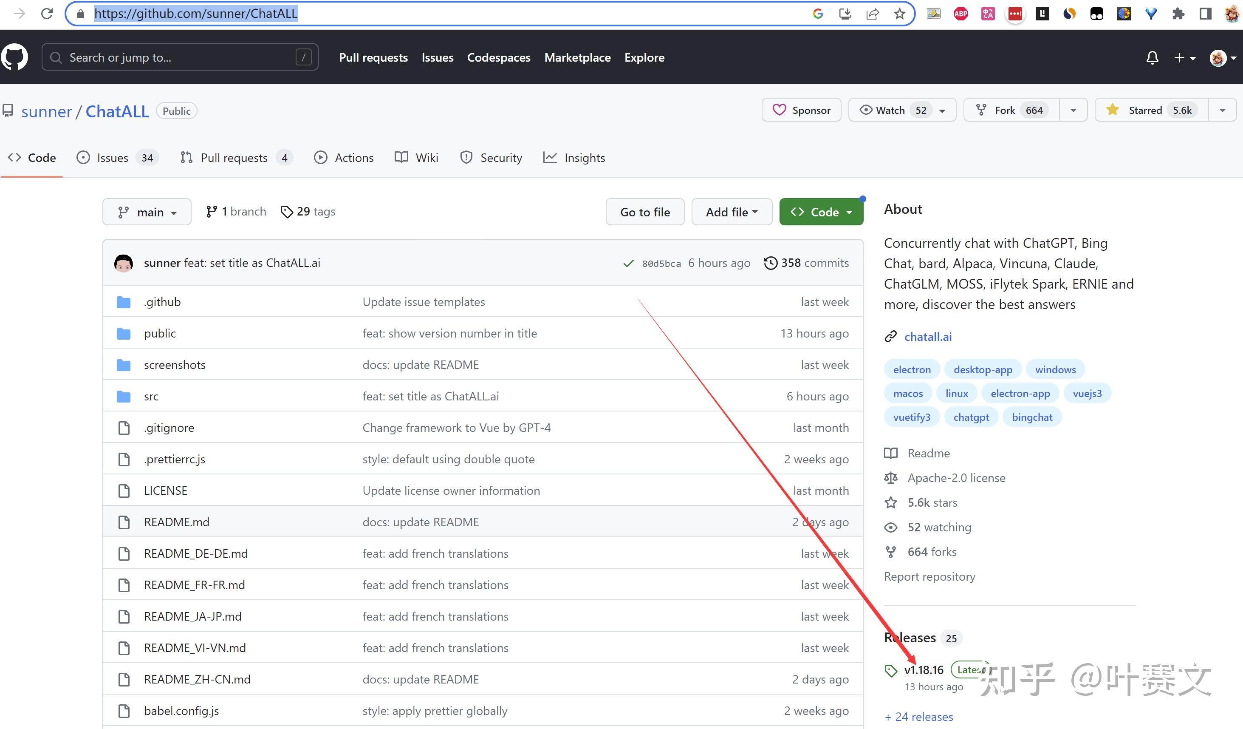Open the Fork options dropdown arrow
The width and height of the screenshot is (1243, 729).
pyautogui.click(x=1073, y=110)
